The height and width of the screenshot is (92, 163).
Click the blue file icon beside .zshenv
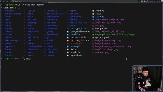point(93,17)
